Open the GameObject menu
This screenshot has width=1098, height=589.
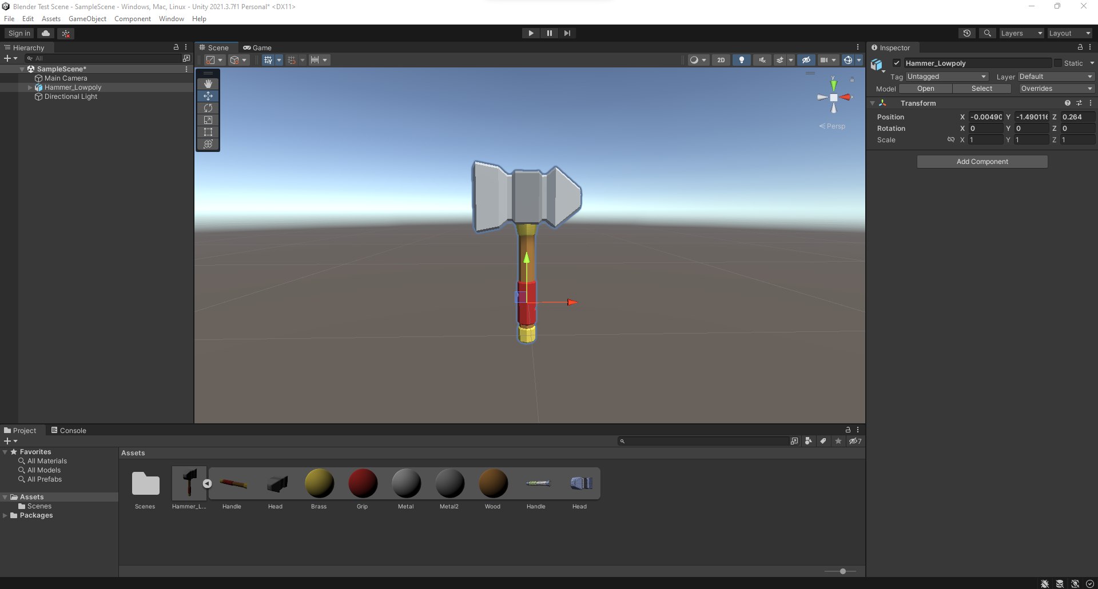click(87, 19)
